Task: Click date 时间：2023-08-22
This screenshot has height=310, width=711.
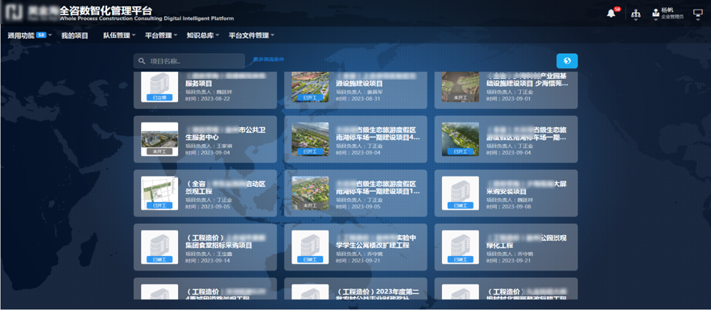Action: 208,98
